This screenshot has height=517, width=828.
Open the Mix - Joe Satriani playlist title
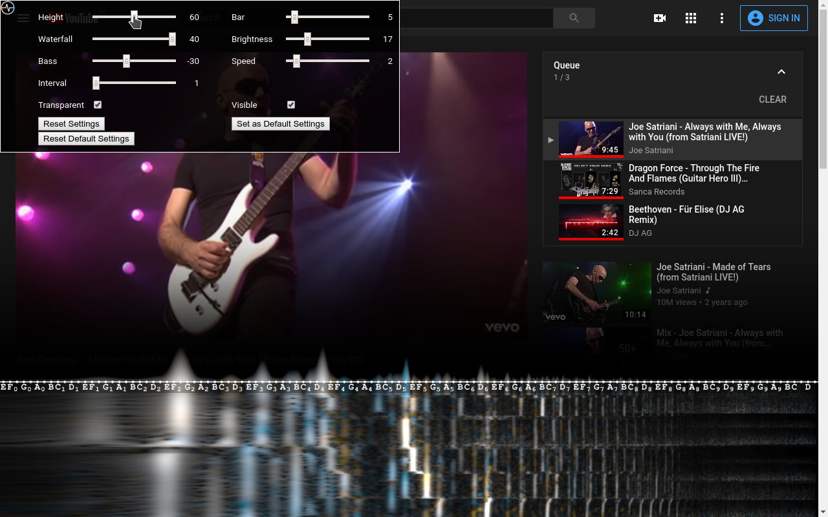click(x=720, y=338)
